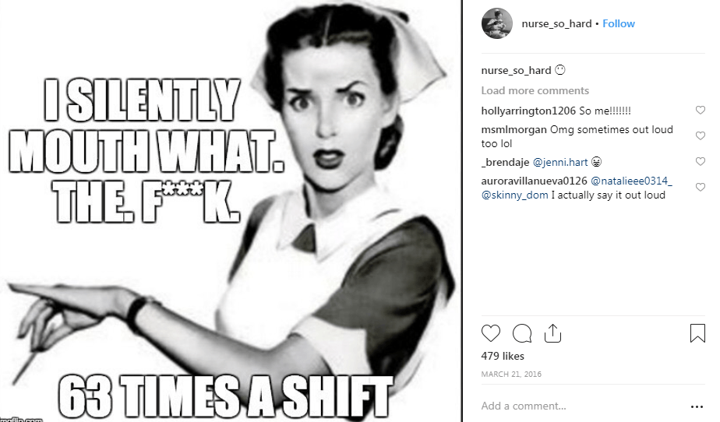
Task: Save the post with the bookmark icon
Action: click(x=697, y=333)
